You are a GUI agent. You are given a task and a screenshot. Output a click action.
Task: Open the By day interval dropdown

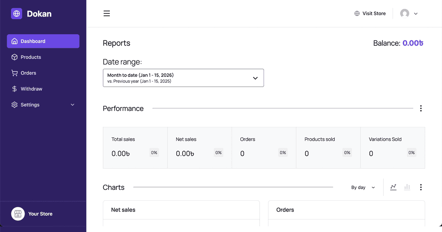[362, 187]
